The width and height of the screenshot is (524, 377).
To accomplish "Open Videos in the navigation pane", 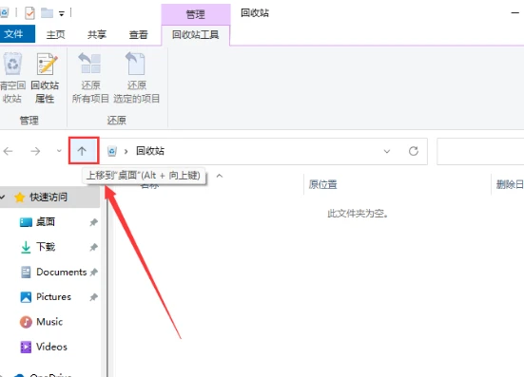I will click(51, 347).
